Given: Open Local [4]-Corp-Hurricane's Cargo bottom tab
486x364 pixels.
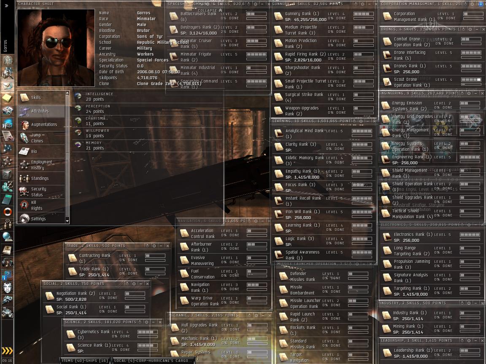Looking at the screenshot, I should pos(153,361).
